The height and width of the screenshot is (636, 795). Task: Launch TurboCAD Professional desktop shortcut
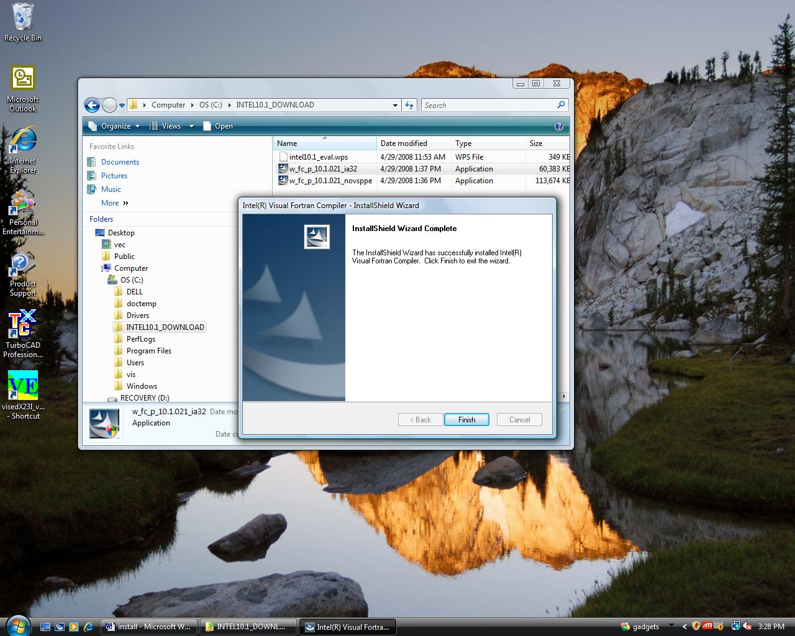pos(23,334)
